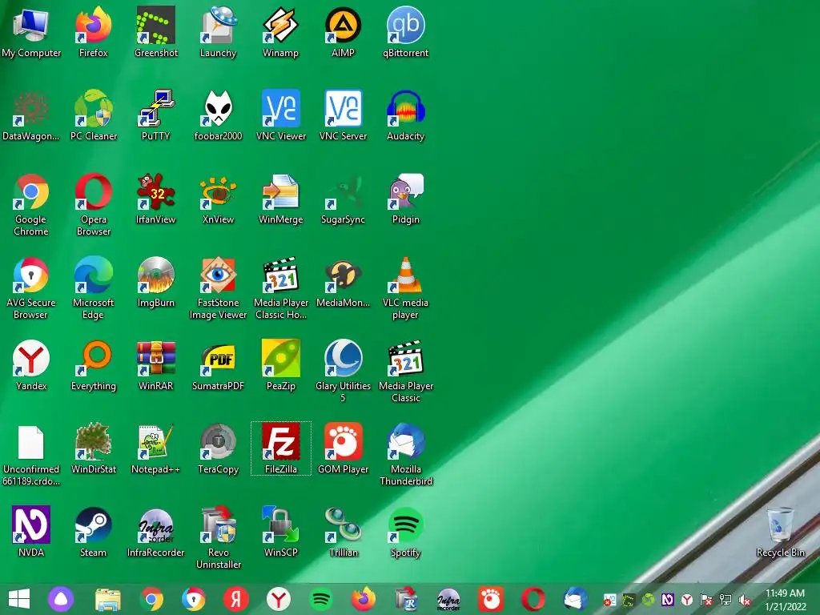
Task: Open the Greenshot desktop shortcut
Action: (x=156, y=31)
